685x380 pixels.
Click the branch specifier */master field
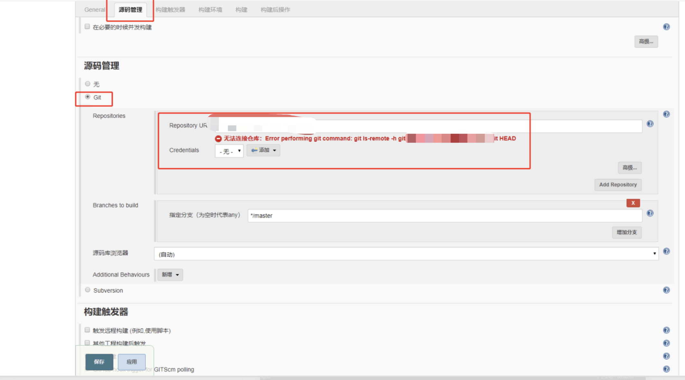coord(444,216)
